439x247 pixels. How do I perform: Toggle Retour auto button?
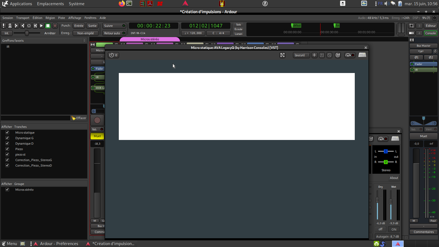pos(114,33)
